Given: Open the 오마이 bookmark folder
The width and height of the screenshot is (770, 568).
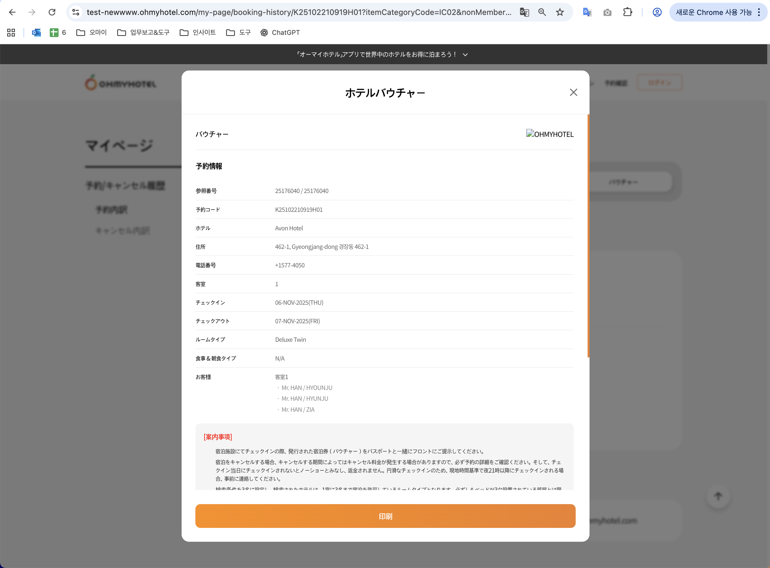Looking at the screenshot, I should click(x=91, y=33).
